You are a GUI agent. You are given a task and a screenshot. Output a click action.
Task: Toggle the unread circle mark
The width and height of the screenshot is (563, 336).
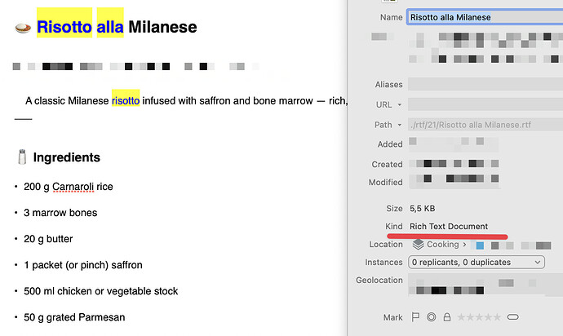tap(430, 317)
